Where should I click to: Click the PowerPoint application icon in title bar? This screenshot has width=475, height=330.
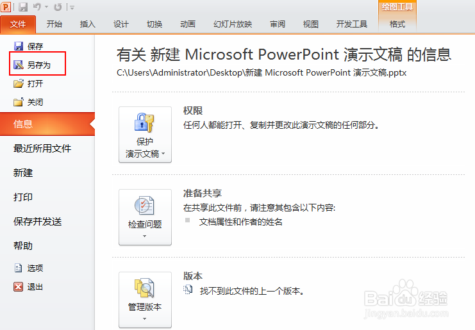coord(6,6)
